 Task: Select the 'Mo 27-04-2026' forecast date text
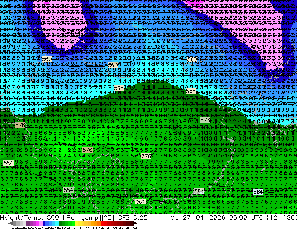click(198, 217)
